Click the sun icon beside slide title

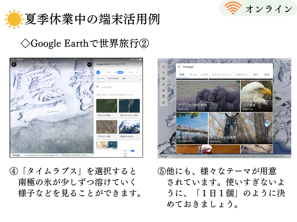[x=14, y=19]
